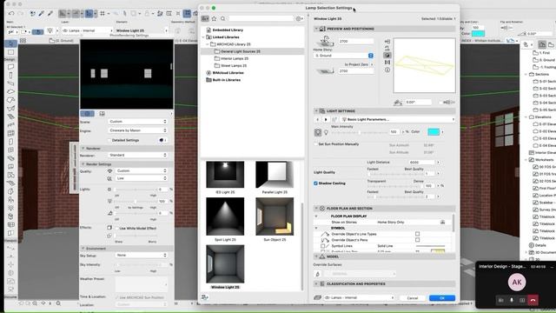
Task: Open the Renderer dropdown set to Standard
Action: coord(137,156)
